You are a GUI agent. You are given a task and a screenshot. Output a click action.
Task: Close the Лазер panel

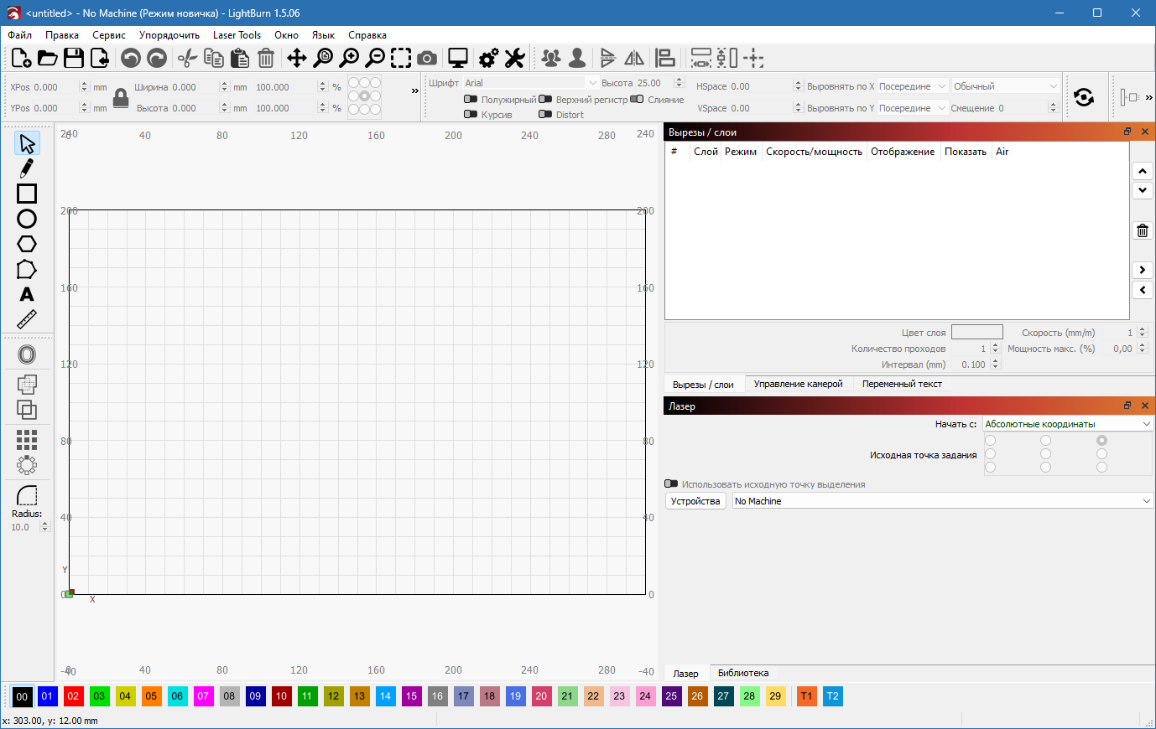[1145, 406]
